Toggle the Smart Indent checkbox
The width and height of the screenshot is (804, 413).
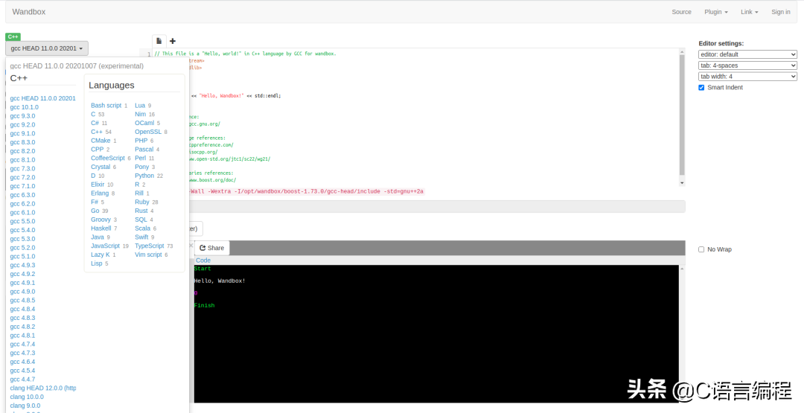[x=701, y=88]
